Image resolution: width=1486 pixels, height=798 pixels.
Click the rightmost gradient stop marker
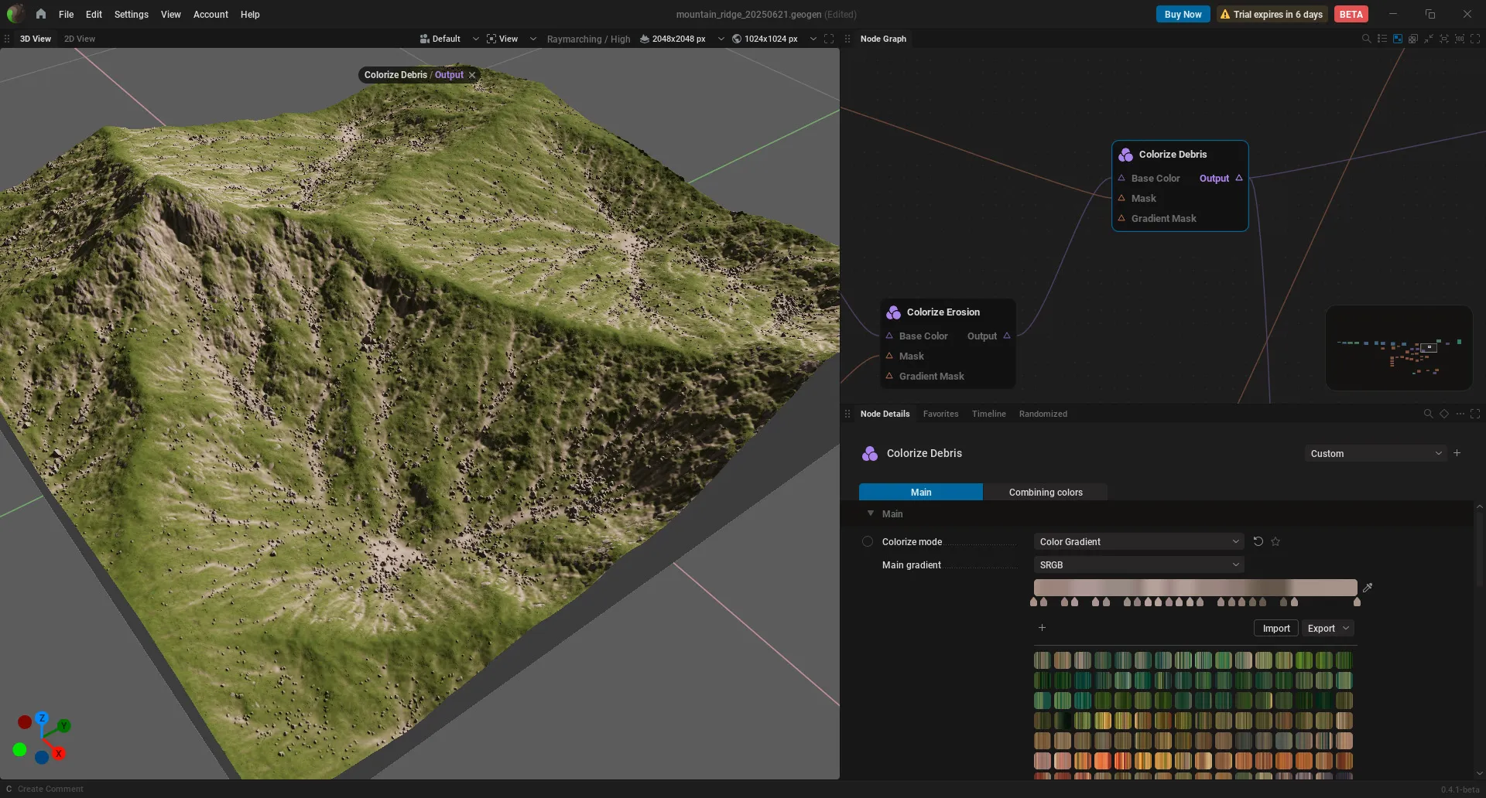coord(1357,602)
